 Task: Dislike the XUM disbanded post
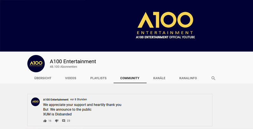click(x=57, y=121)
